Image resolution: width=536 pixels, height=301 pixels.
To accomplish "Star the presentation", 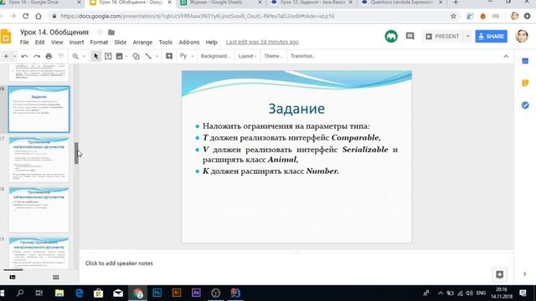I will 100,32.
